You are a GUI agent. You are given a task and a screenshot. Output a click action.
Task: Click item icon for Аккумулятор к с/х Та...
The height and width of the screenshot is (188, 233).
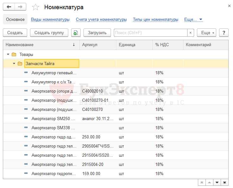tap(26, 82)
